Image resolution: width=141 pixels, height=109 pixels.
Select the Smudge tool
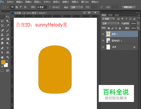click(x=2, y=43)
